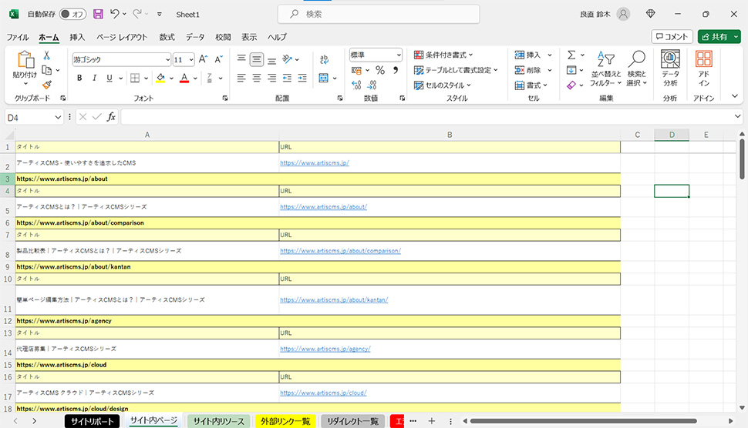Open the コメント button
Screen dimensions: 748x428
672,37
